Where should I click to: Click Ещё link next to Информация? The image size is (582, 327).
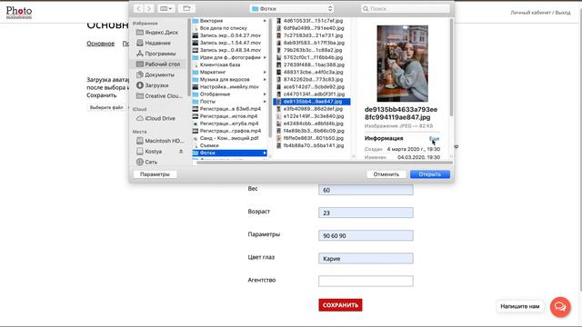[435, 138]
